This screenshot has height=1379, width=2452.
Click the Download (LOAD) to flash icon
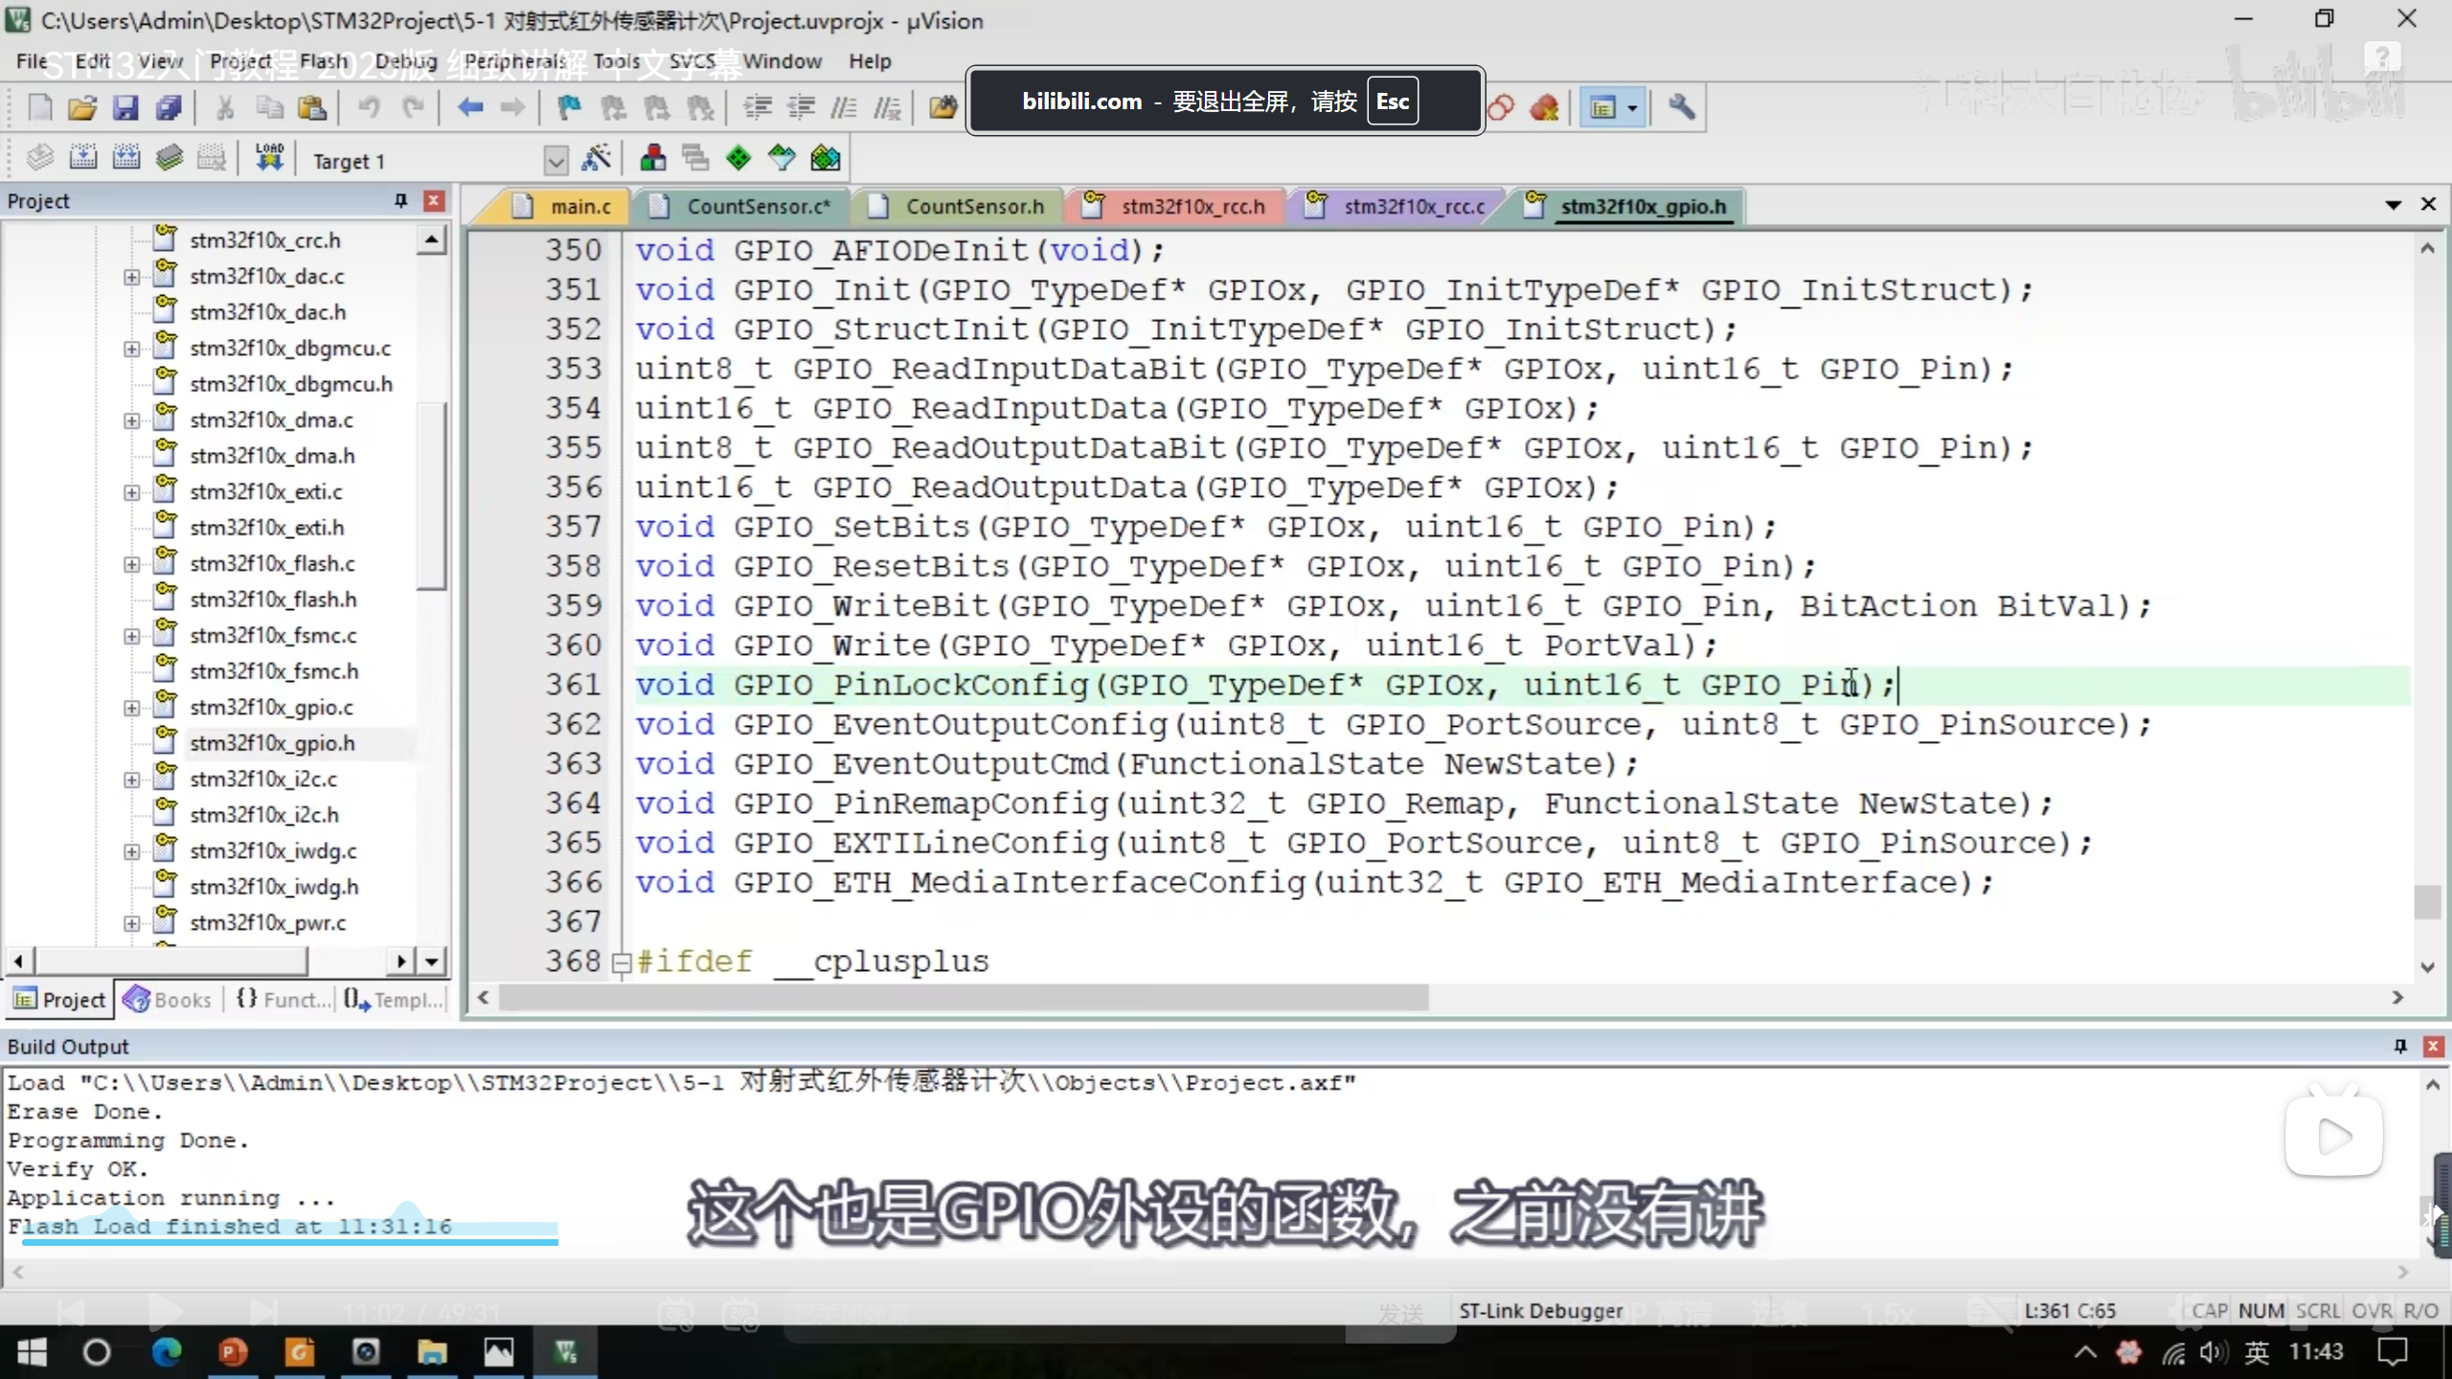(x=269, y=158)
